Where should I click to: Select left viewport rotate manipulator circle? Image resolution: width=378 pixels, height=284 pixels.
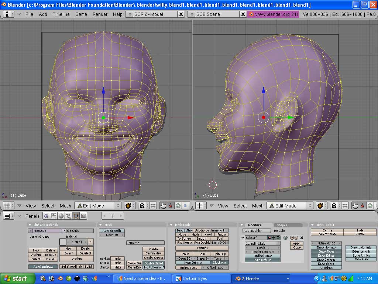[x=178, y=206]
